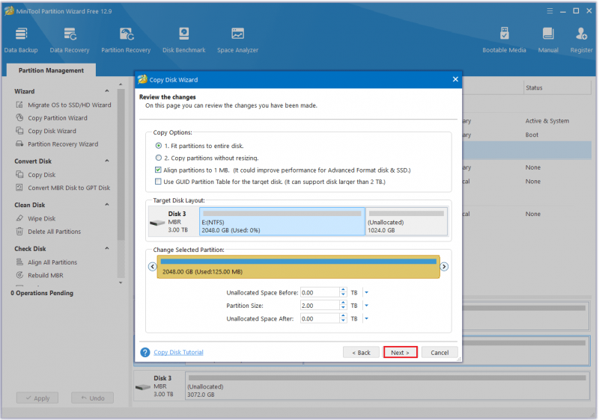Image resolution: width=599 pixels, height=420 pixels.
Task: Open the Data Backup tool
Action: tap(21, 40)
